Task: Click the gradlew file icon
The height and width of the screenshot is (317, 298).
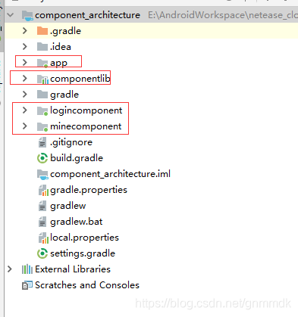Action: coord(42,206)
